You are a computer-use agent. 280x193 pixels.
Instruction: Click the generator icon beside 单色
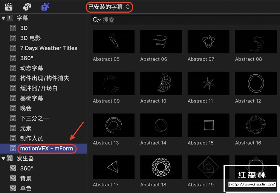(x=13, y=188)
